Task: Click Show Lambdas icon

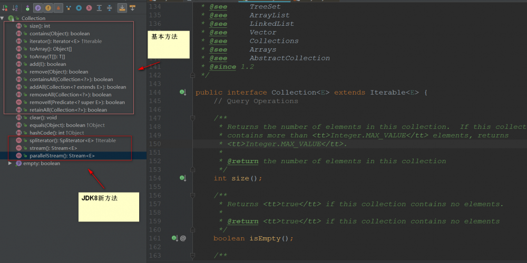Action: click(89, 8)
